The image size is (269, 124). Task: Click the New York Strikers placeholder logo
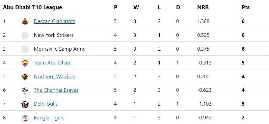tap(25, 35)
